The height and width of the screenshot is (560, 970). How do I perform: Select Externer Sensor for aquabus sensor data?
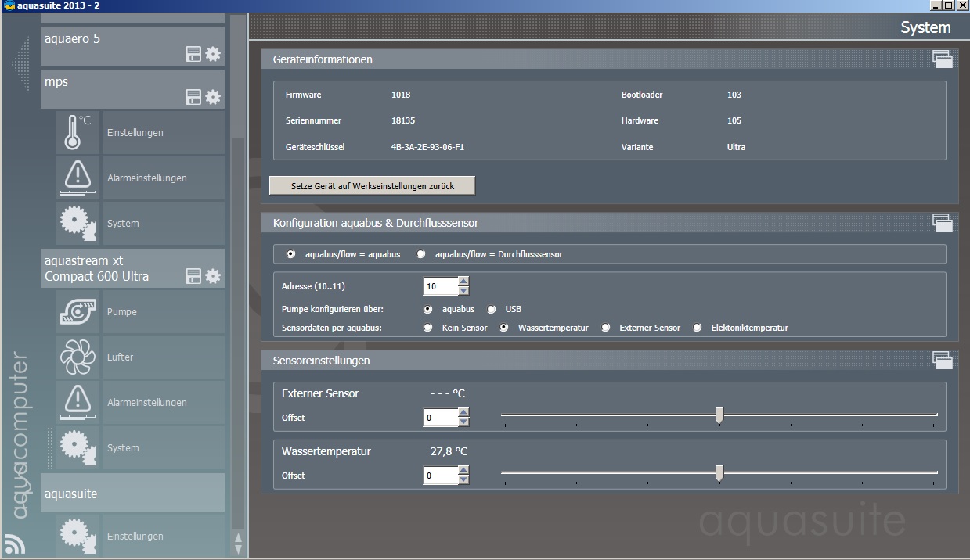coord(606,328)
